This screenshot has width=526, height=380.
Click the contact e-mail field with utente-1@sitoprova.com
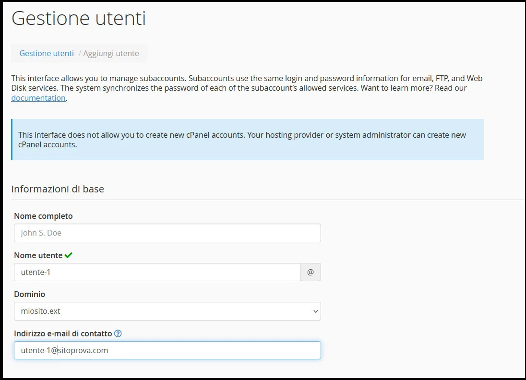[167, 350]
